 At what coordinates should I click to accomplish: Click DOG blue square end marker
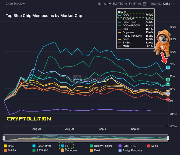(x=168, y=67)
